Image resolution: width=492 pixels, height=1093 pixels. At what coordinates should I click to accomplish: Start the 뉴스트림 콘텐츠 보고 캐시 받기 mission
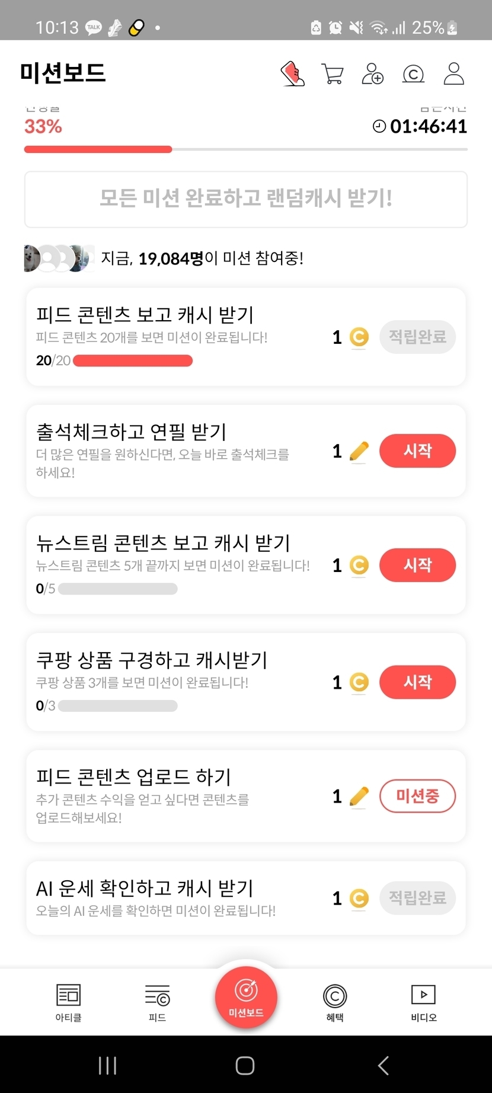(x=417, y=565)
